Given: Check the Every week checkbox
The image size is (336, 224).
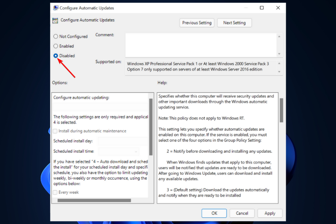Looking at the screenshot, I should (x=56, y=192).
